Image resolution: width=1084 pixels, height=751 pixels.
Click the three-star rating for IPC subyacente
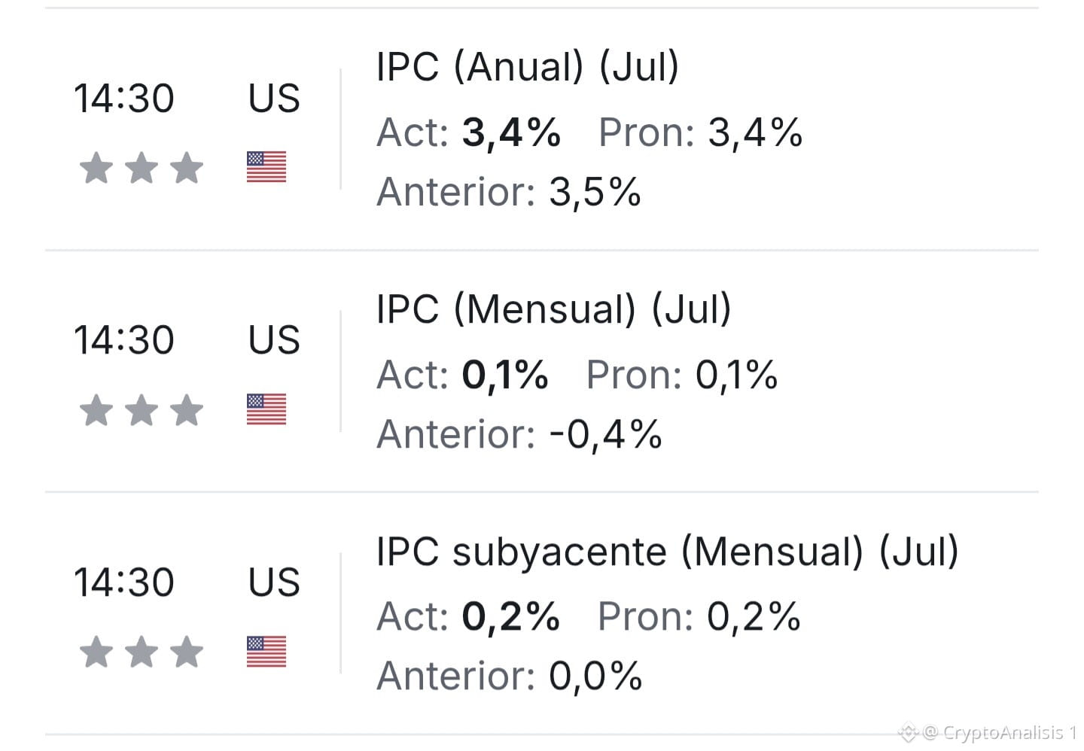coord(142,652)
